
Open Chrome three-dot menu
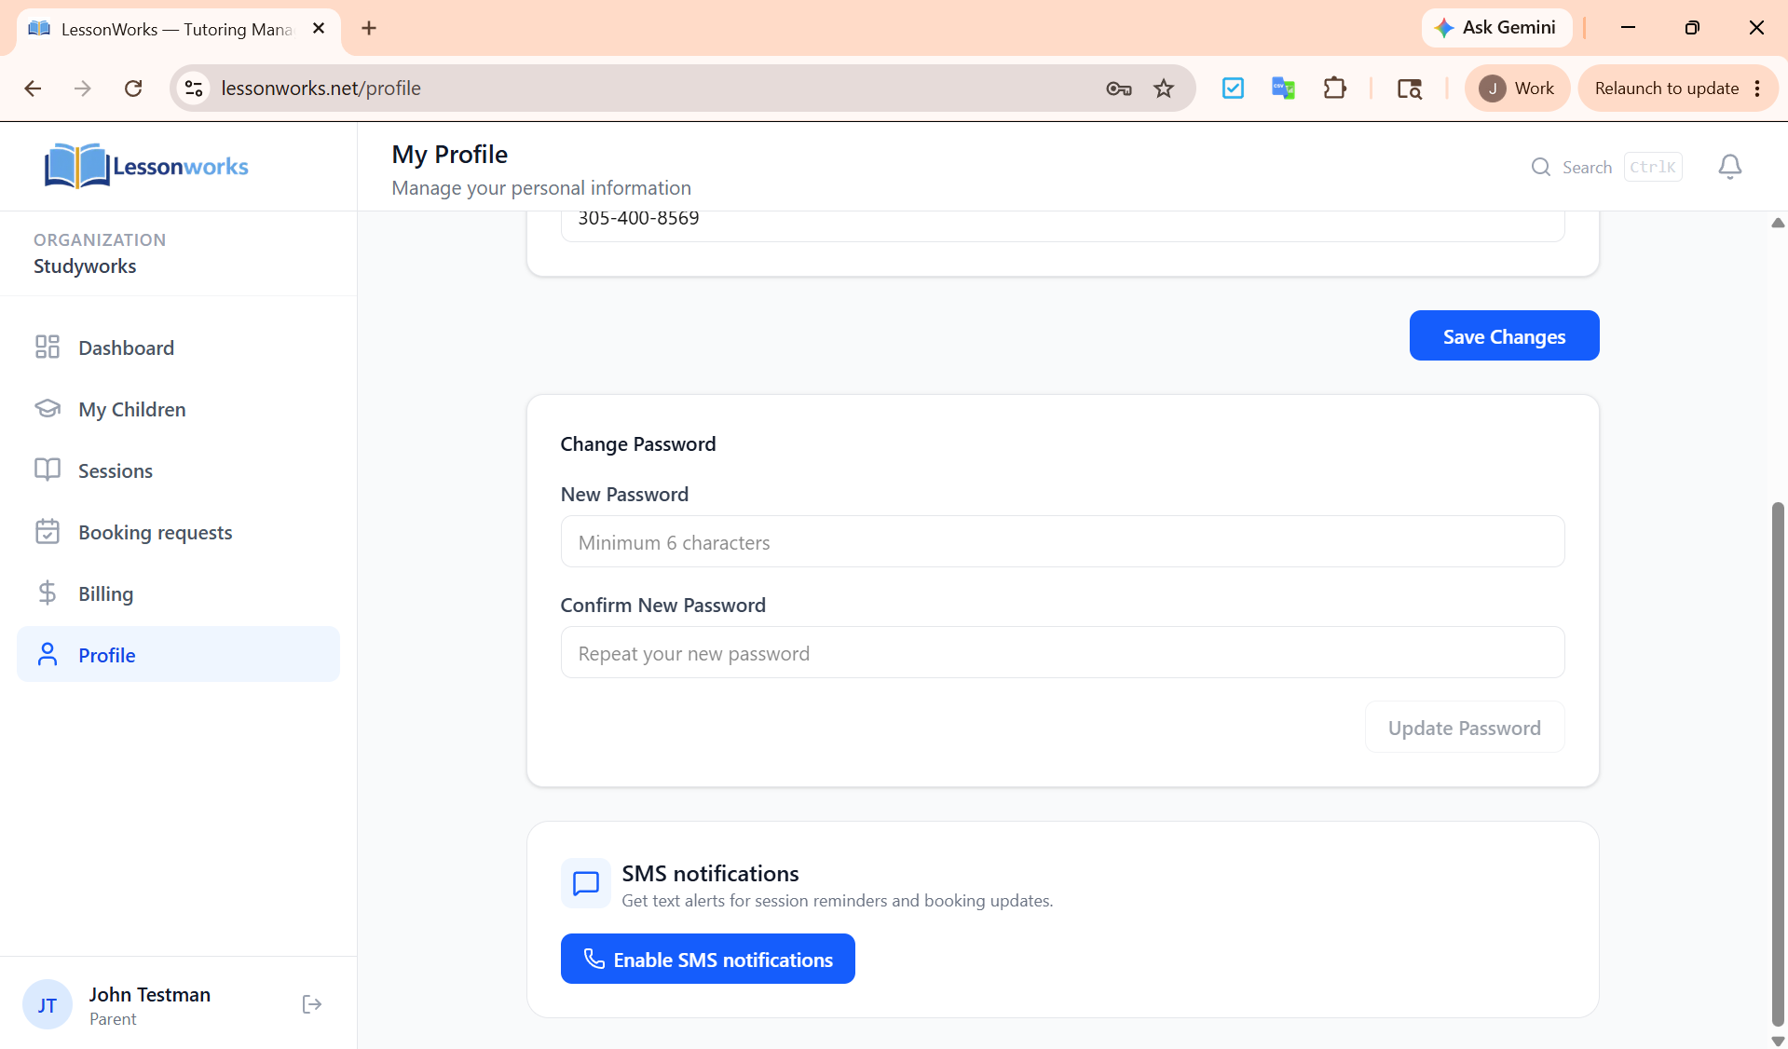coord(1757,89)
